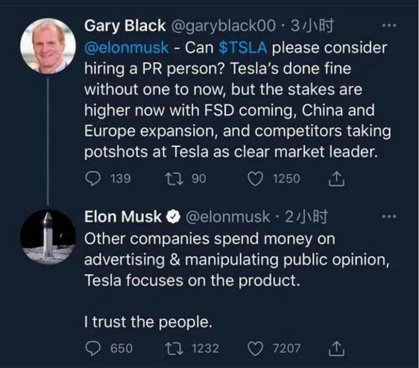The image size is (419, 368).
Task: Open more options on Gary Black's tweet
Action: click(389, 25)
